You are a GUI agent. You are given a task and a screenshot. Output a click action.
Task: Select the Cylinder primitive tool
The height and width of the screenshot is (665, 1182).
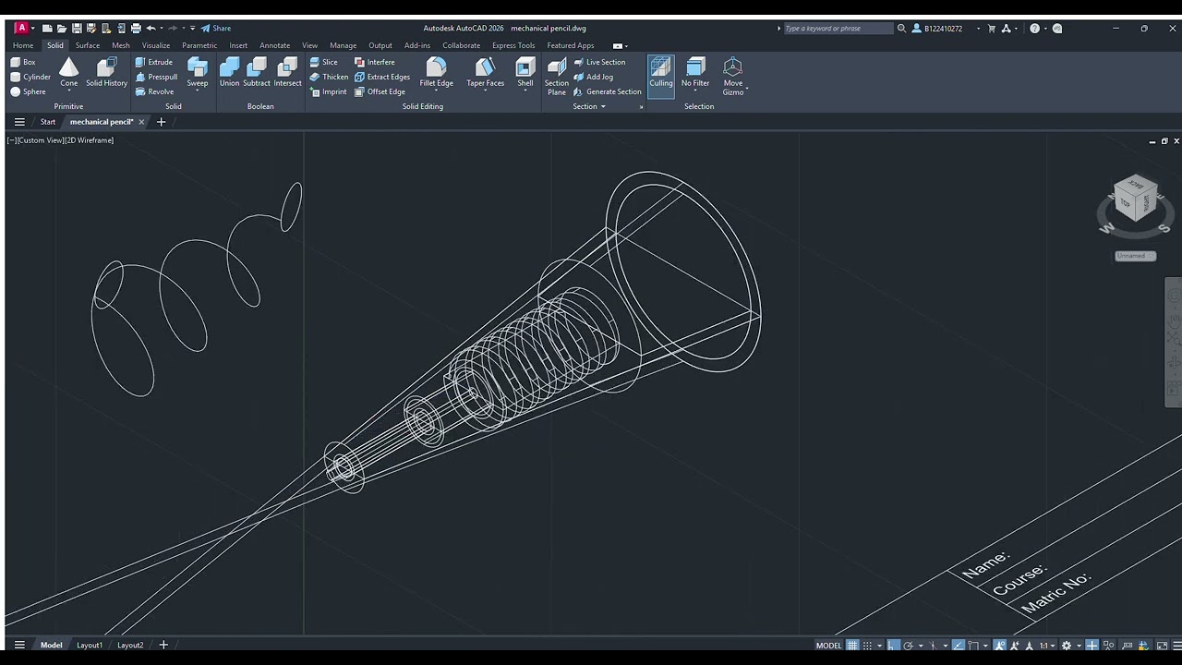(x=30, y=77)
